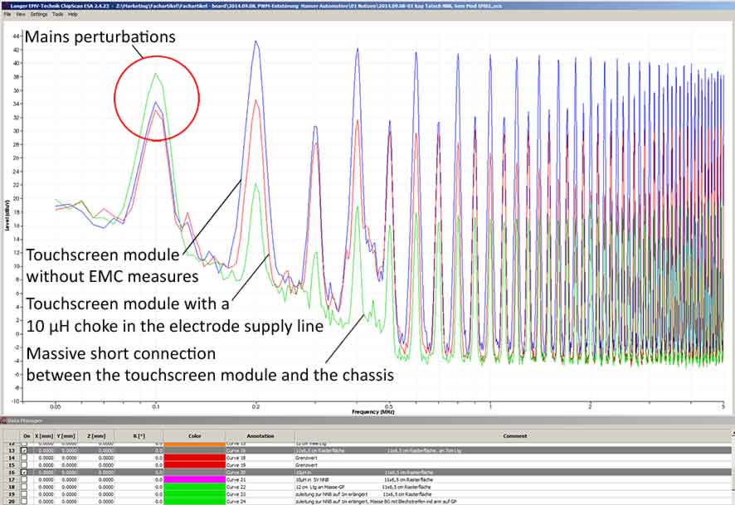Image resolution: width=735 pixels, height=505 pixels.
Task: Enable the On checkbox for row 14
Action: [x=25, y=457]
